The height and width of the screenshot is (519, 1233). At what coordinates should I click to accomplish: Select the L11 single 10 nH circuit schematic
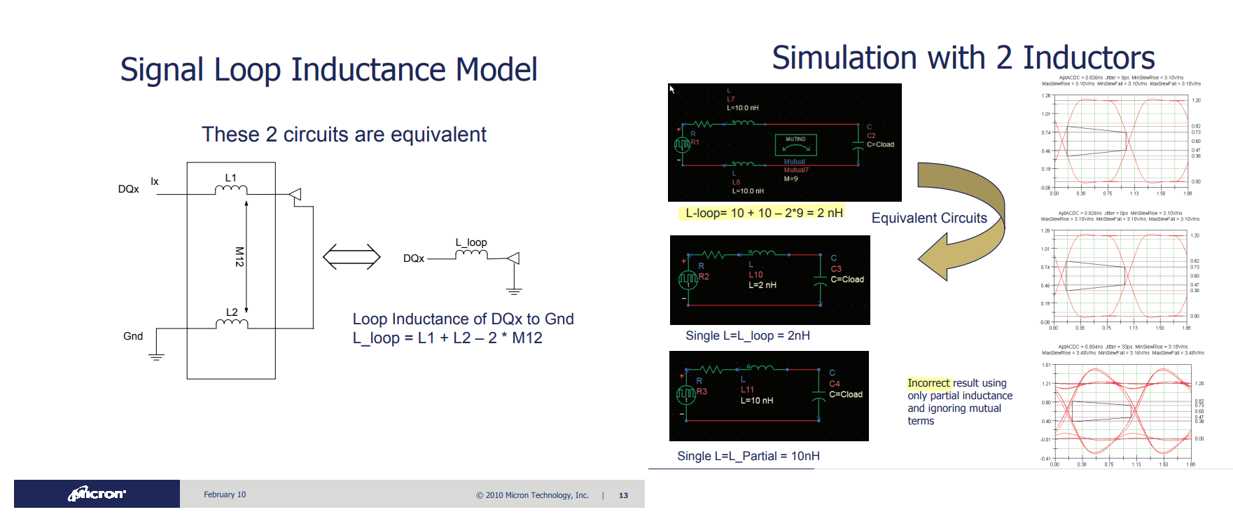point(769,396)
